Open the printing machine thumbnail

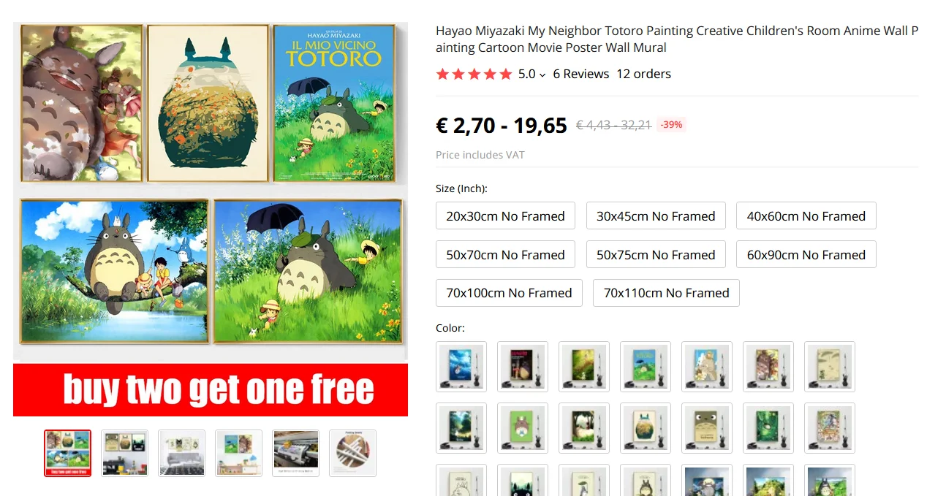296,453
